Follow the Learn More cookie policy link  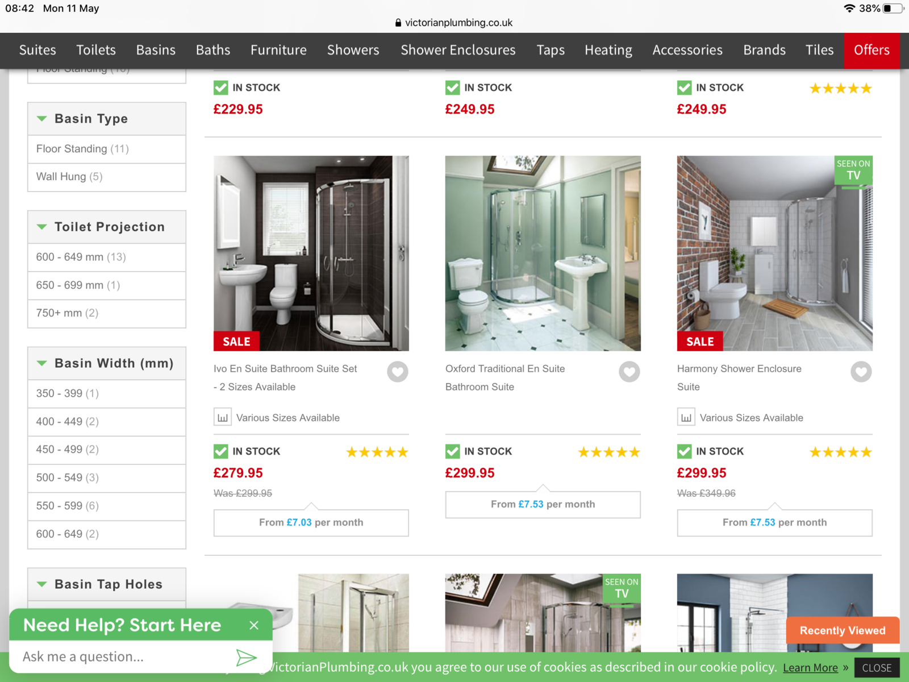(810, 668)
